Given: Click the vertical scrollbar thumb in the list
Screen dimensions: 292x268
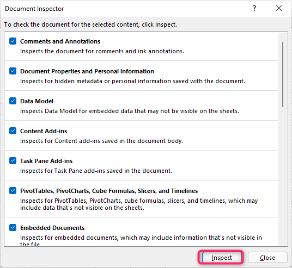Looking at the screenshot, I should (283, 74).
